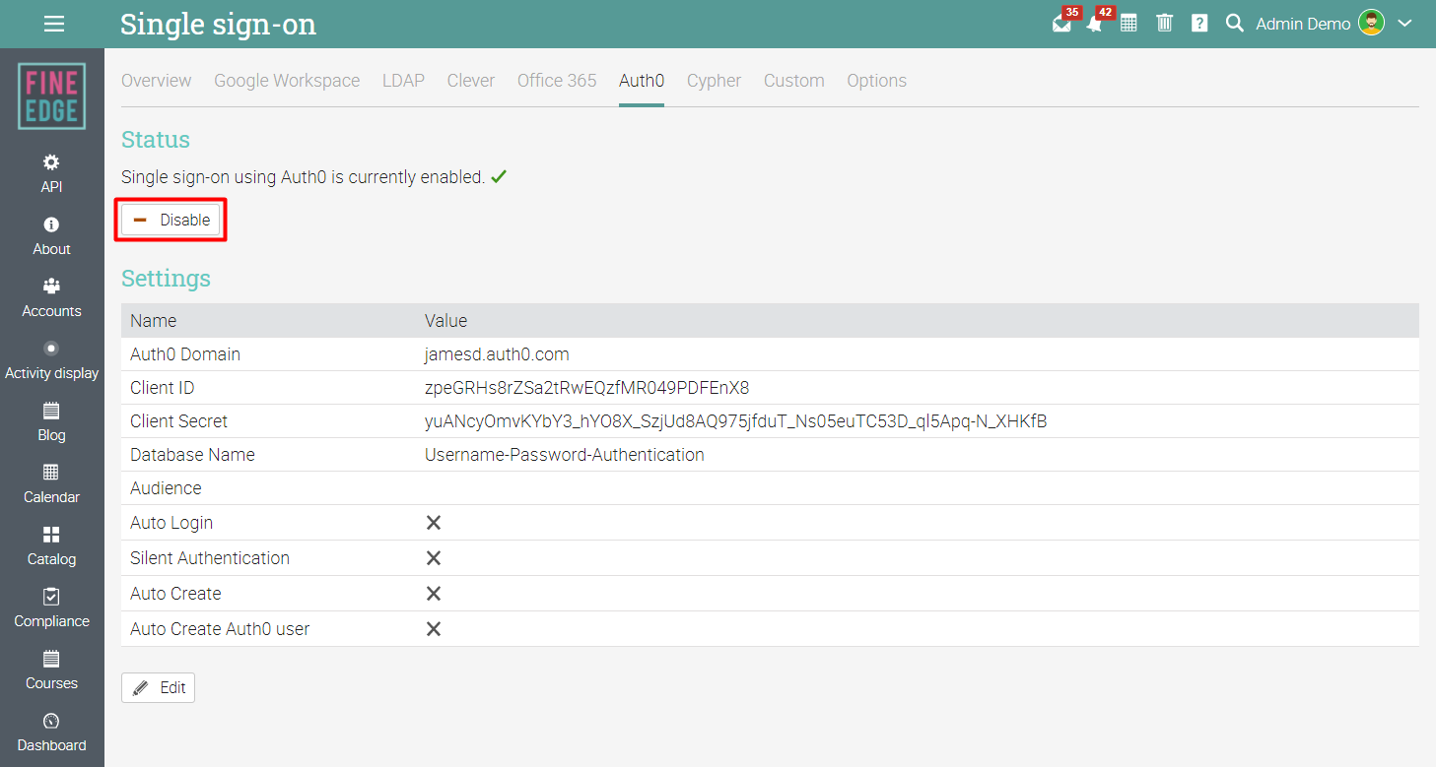1436x767 pixels.
Task: Open Dashboard in the sidebar
Action: [51, 733]
